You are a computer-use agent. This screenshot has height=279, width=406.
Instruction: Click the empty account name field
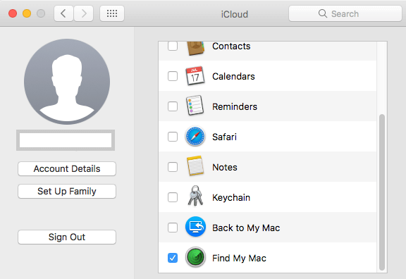point(66,140)
